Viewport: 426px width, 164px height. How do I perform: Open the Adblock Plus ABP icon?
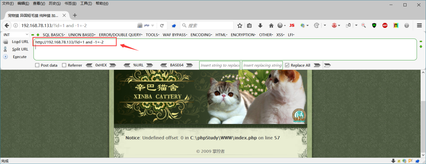[x=385, y=25]
